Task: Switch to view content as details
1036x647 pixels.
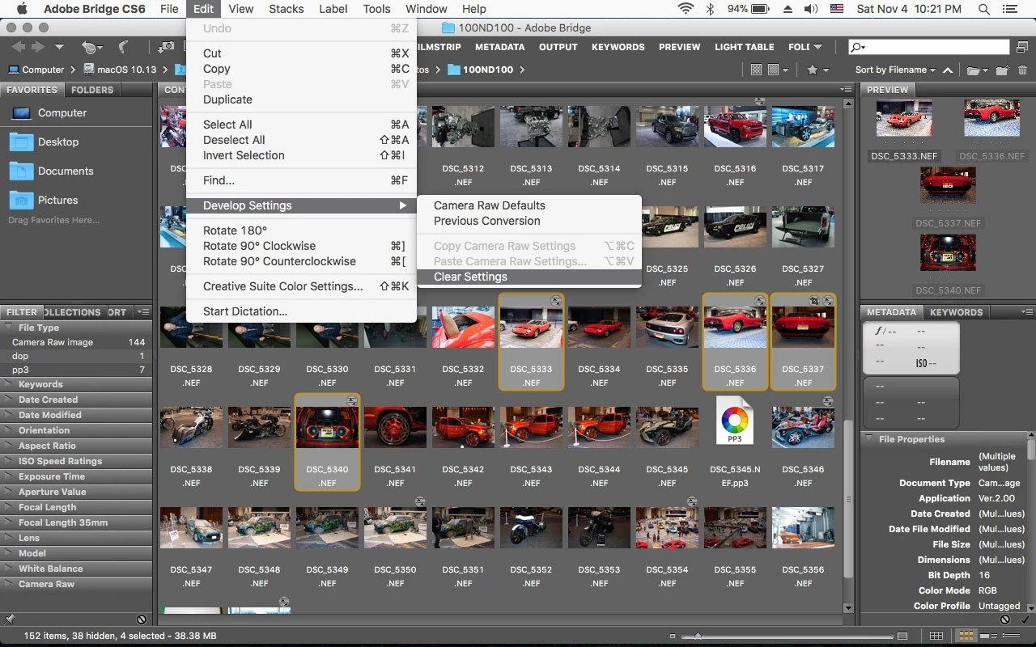Action: click(989, 636)
